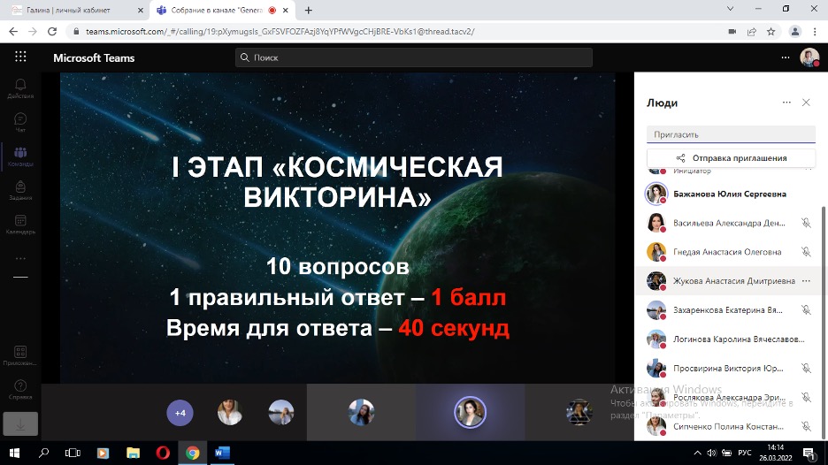Open Приложения in the left sidebar
The image size is (828, 465).
click(x=20, y=355)
